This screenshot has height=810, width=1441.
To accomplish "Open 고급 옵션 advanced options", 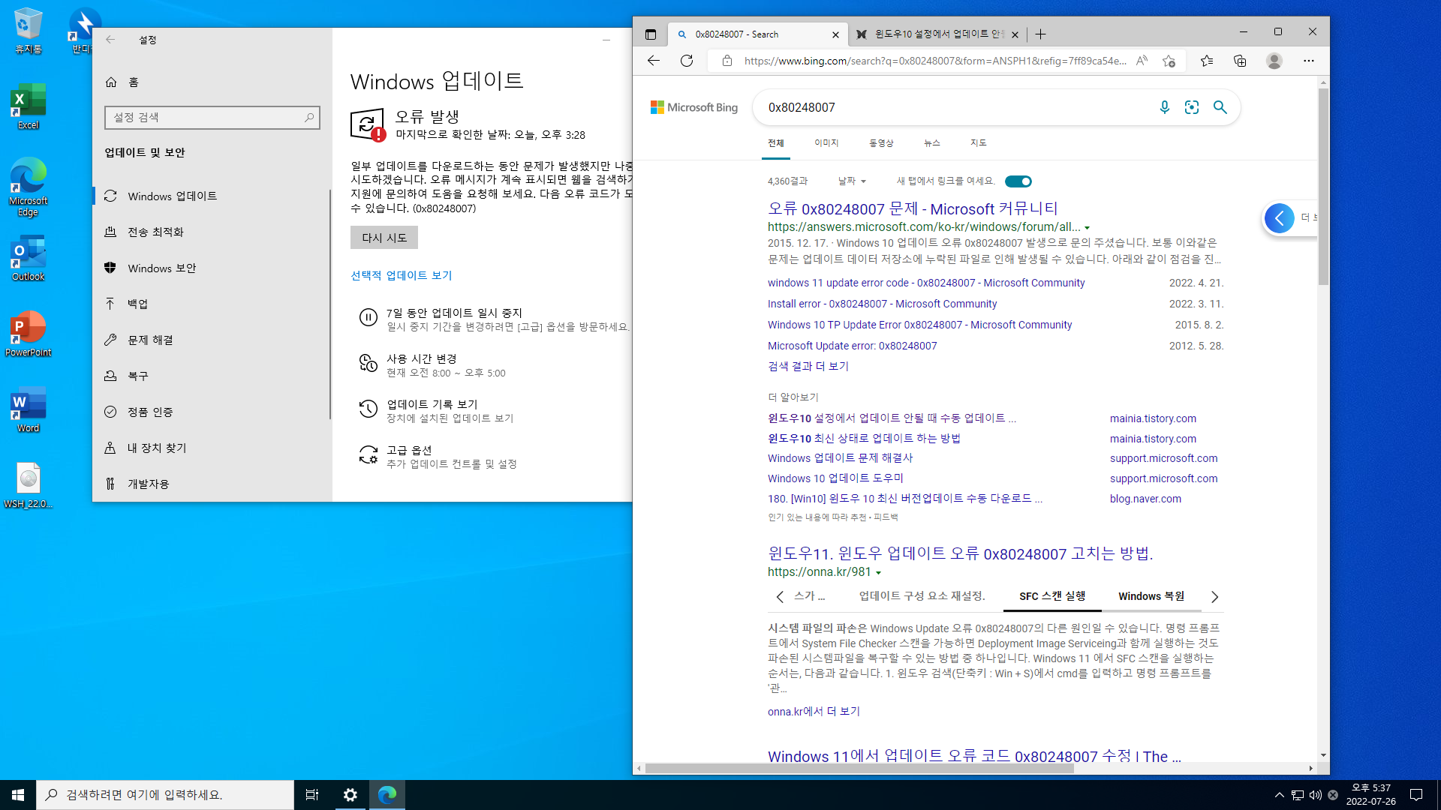I will point(438,457).
